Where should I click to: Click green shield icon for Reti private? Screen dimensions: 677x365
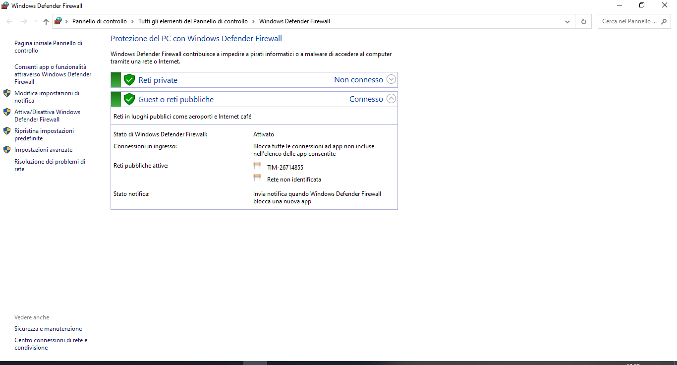(129, 80)
